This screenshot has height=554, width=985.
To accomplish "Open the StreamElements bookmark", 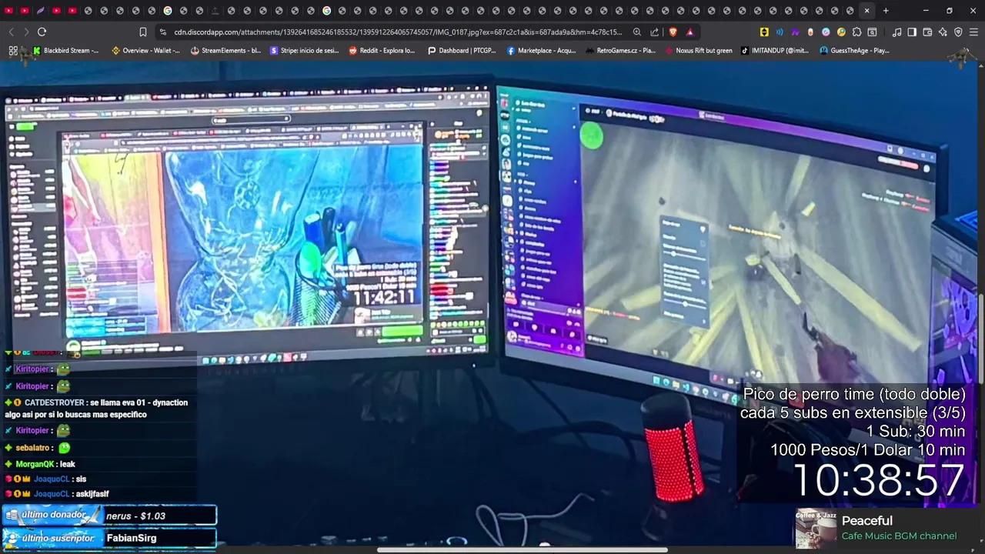I will click(225, 51).
